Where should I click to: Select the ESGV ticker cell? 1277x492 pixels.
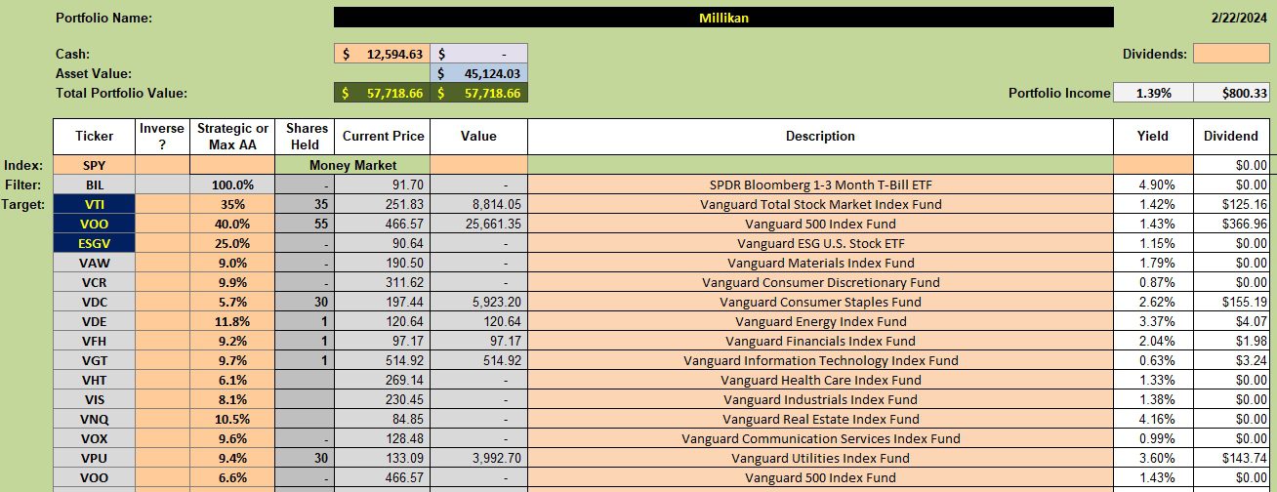[94, 243]
